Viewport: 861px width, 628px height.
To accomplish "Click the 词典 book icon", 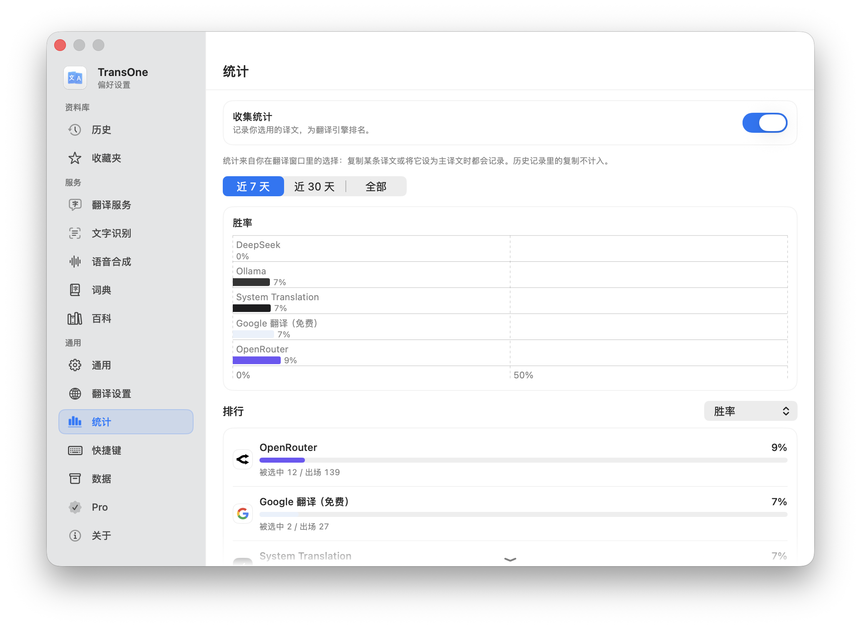I will click(75, 290).
